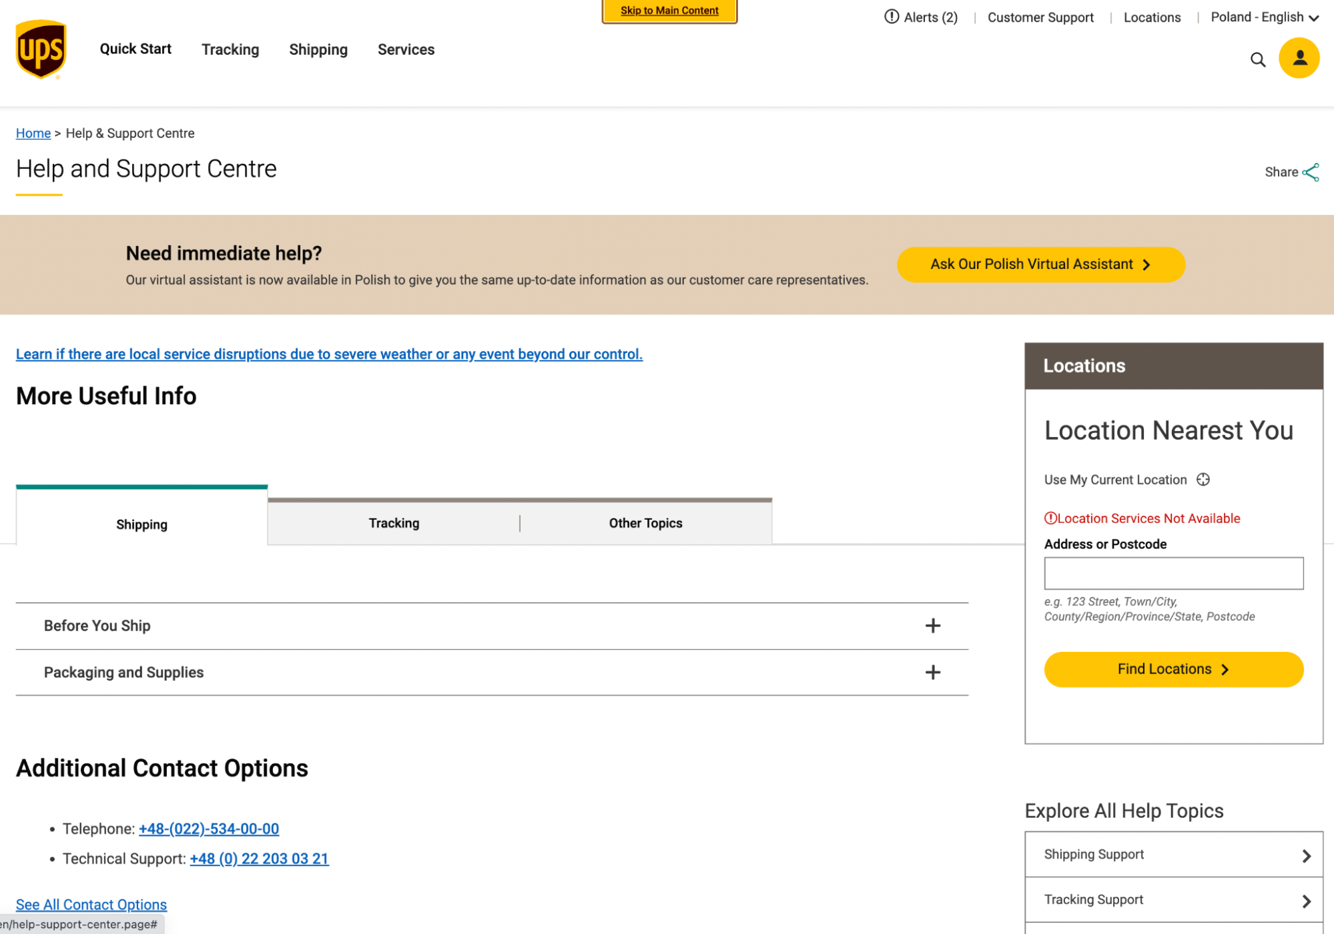The image size is (1334, 934).
Task: Open local service disruptions link
Action: click(329, 354)
